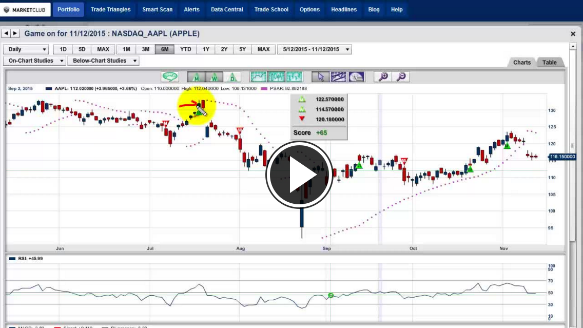Open the Trade Triangles menu

tap(110, 10)
